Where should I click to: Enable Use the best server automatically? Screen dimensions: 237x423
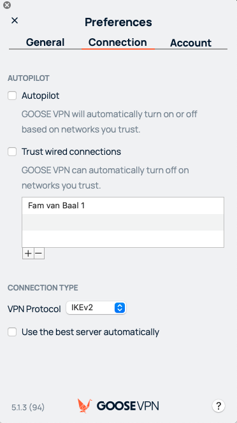click(x=12, y=332)
